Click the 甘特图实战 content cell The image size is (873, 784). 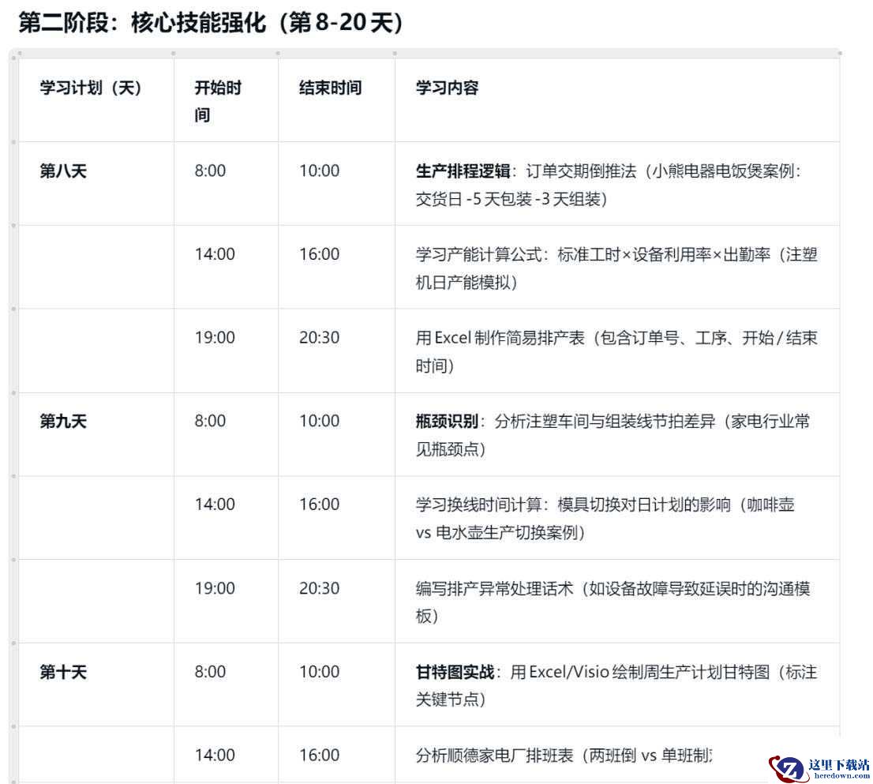click(x=616, y=686)
